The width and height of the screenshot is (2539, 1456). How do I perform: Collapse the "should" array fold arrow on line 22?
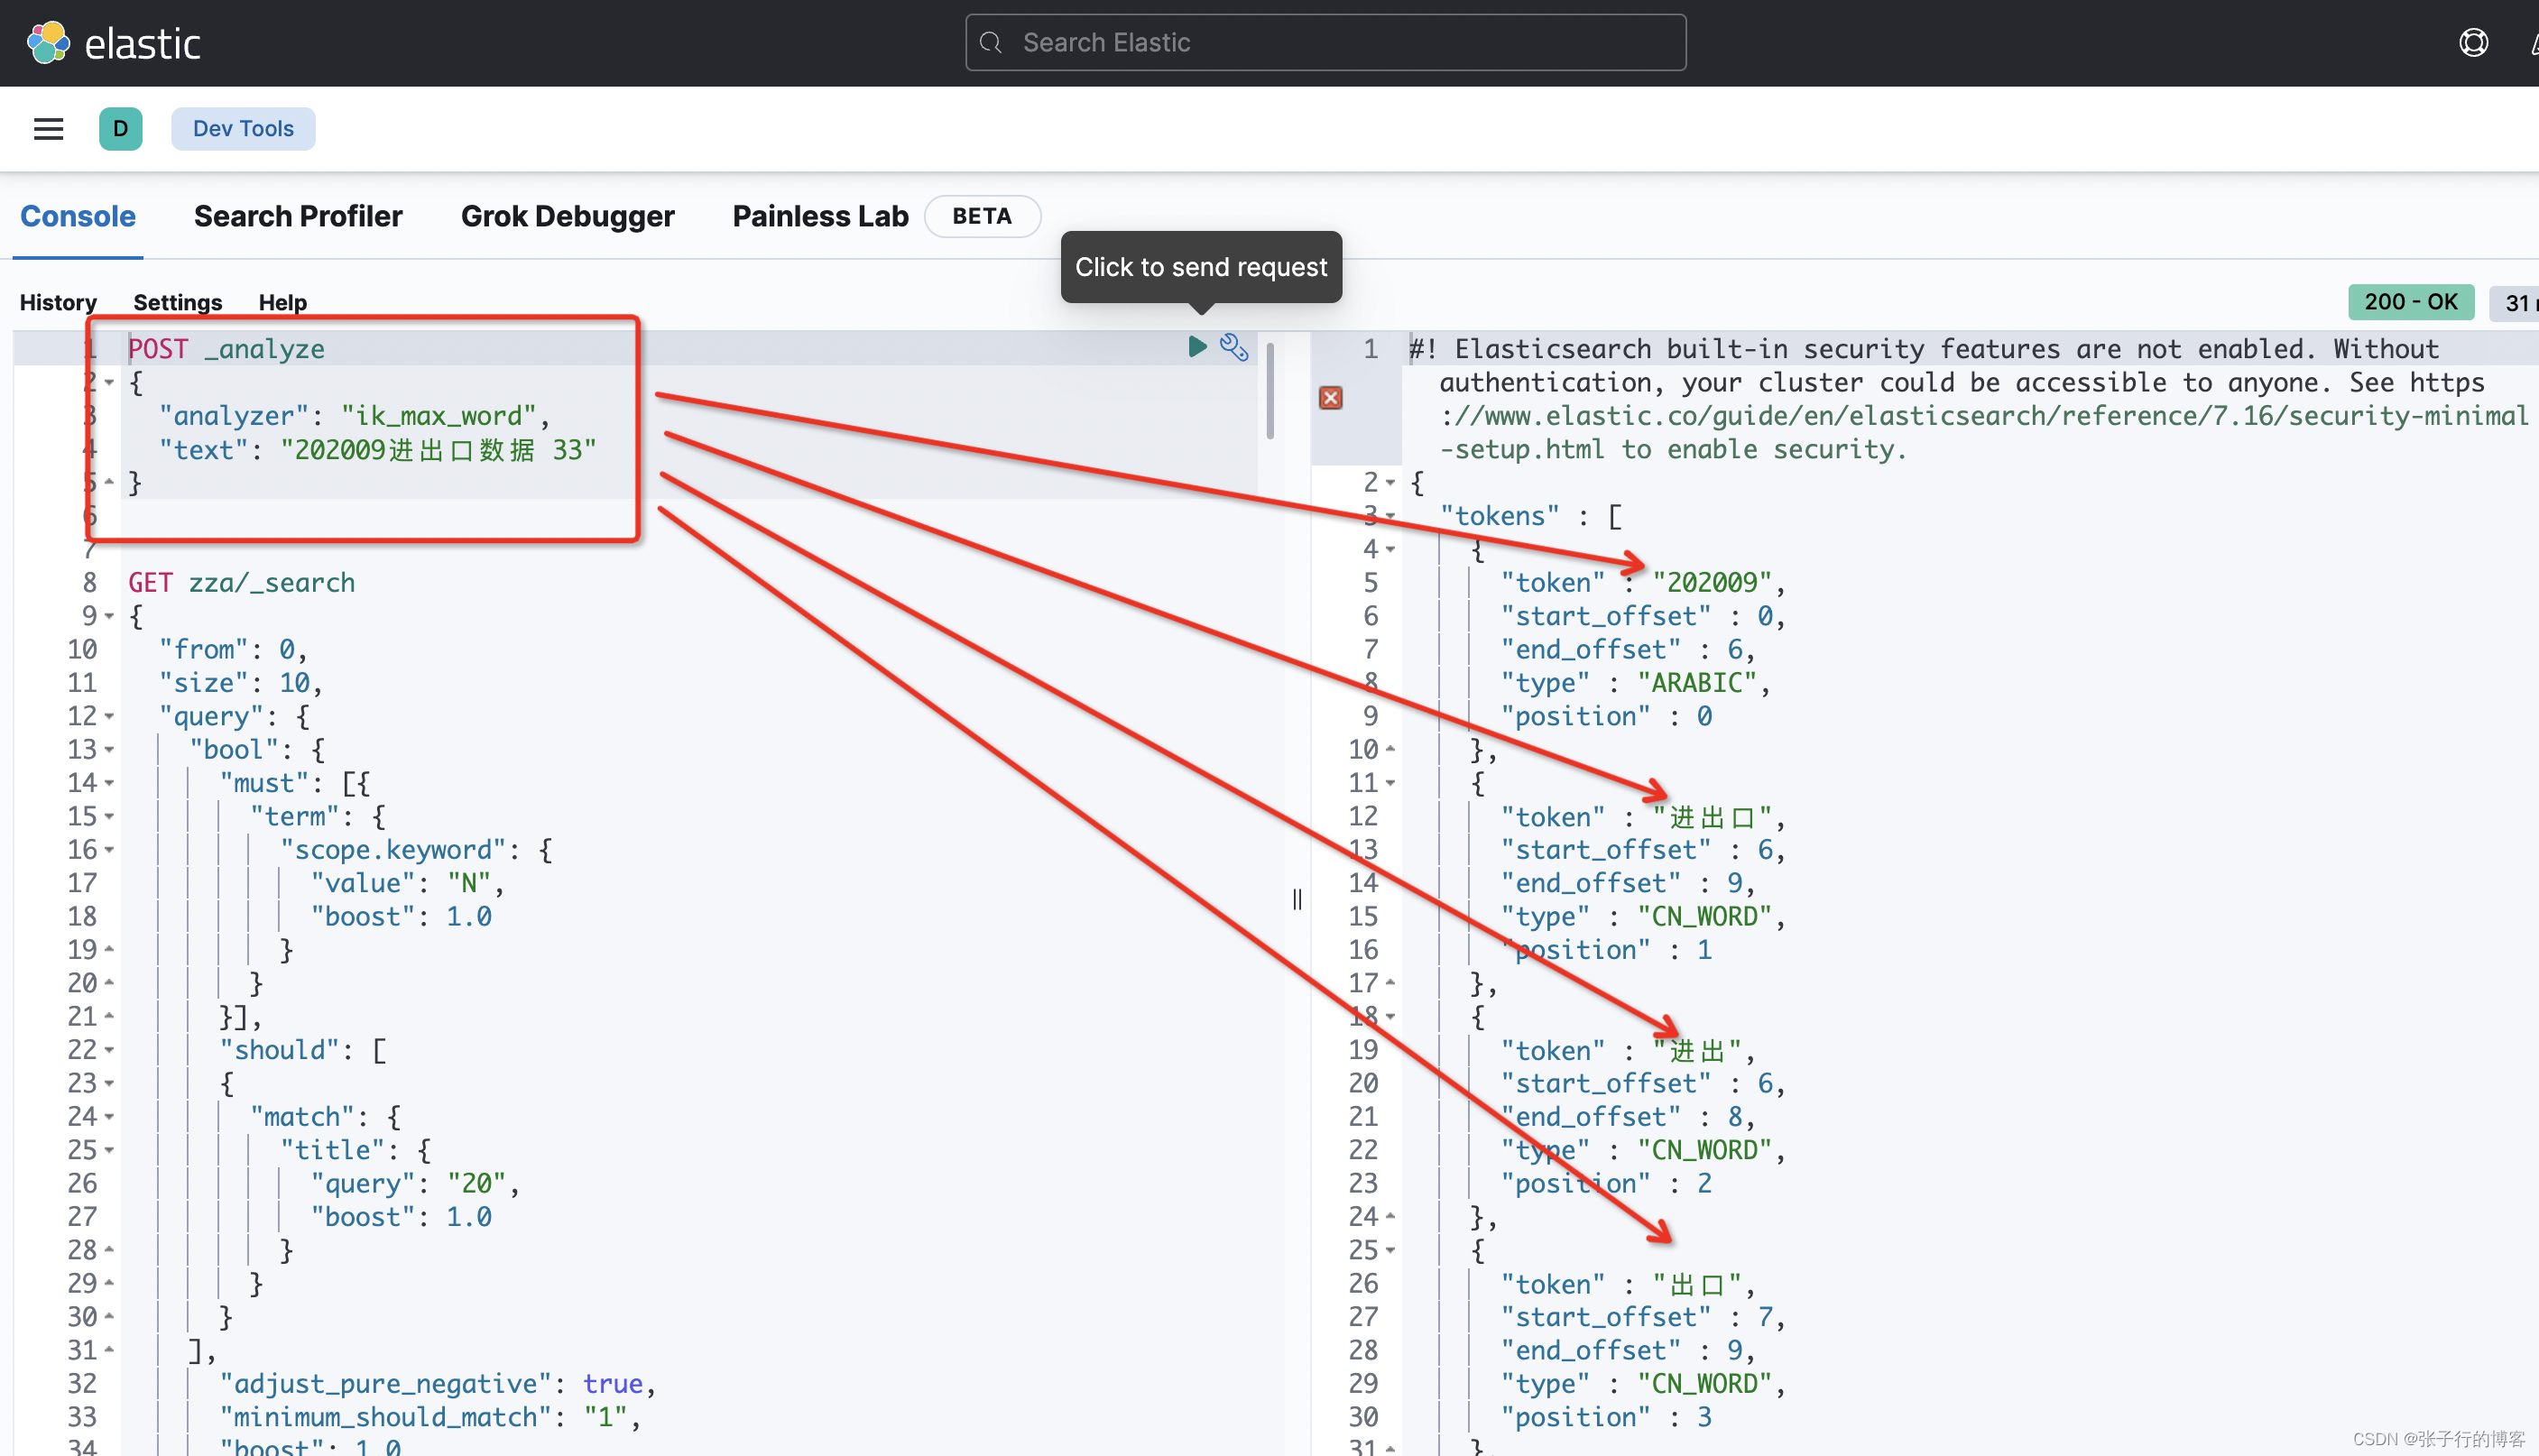tap(109, 1050)
